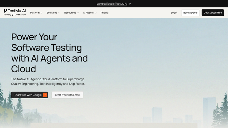Click the Power Your Software Testing headline
228x128 pixels.
point(49,53)
